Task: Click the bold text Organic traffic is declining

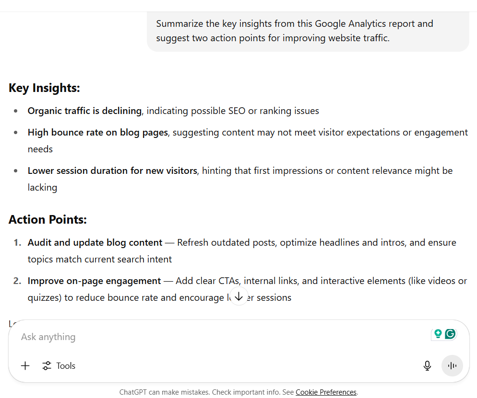Action: click(x=84, y=111)
